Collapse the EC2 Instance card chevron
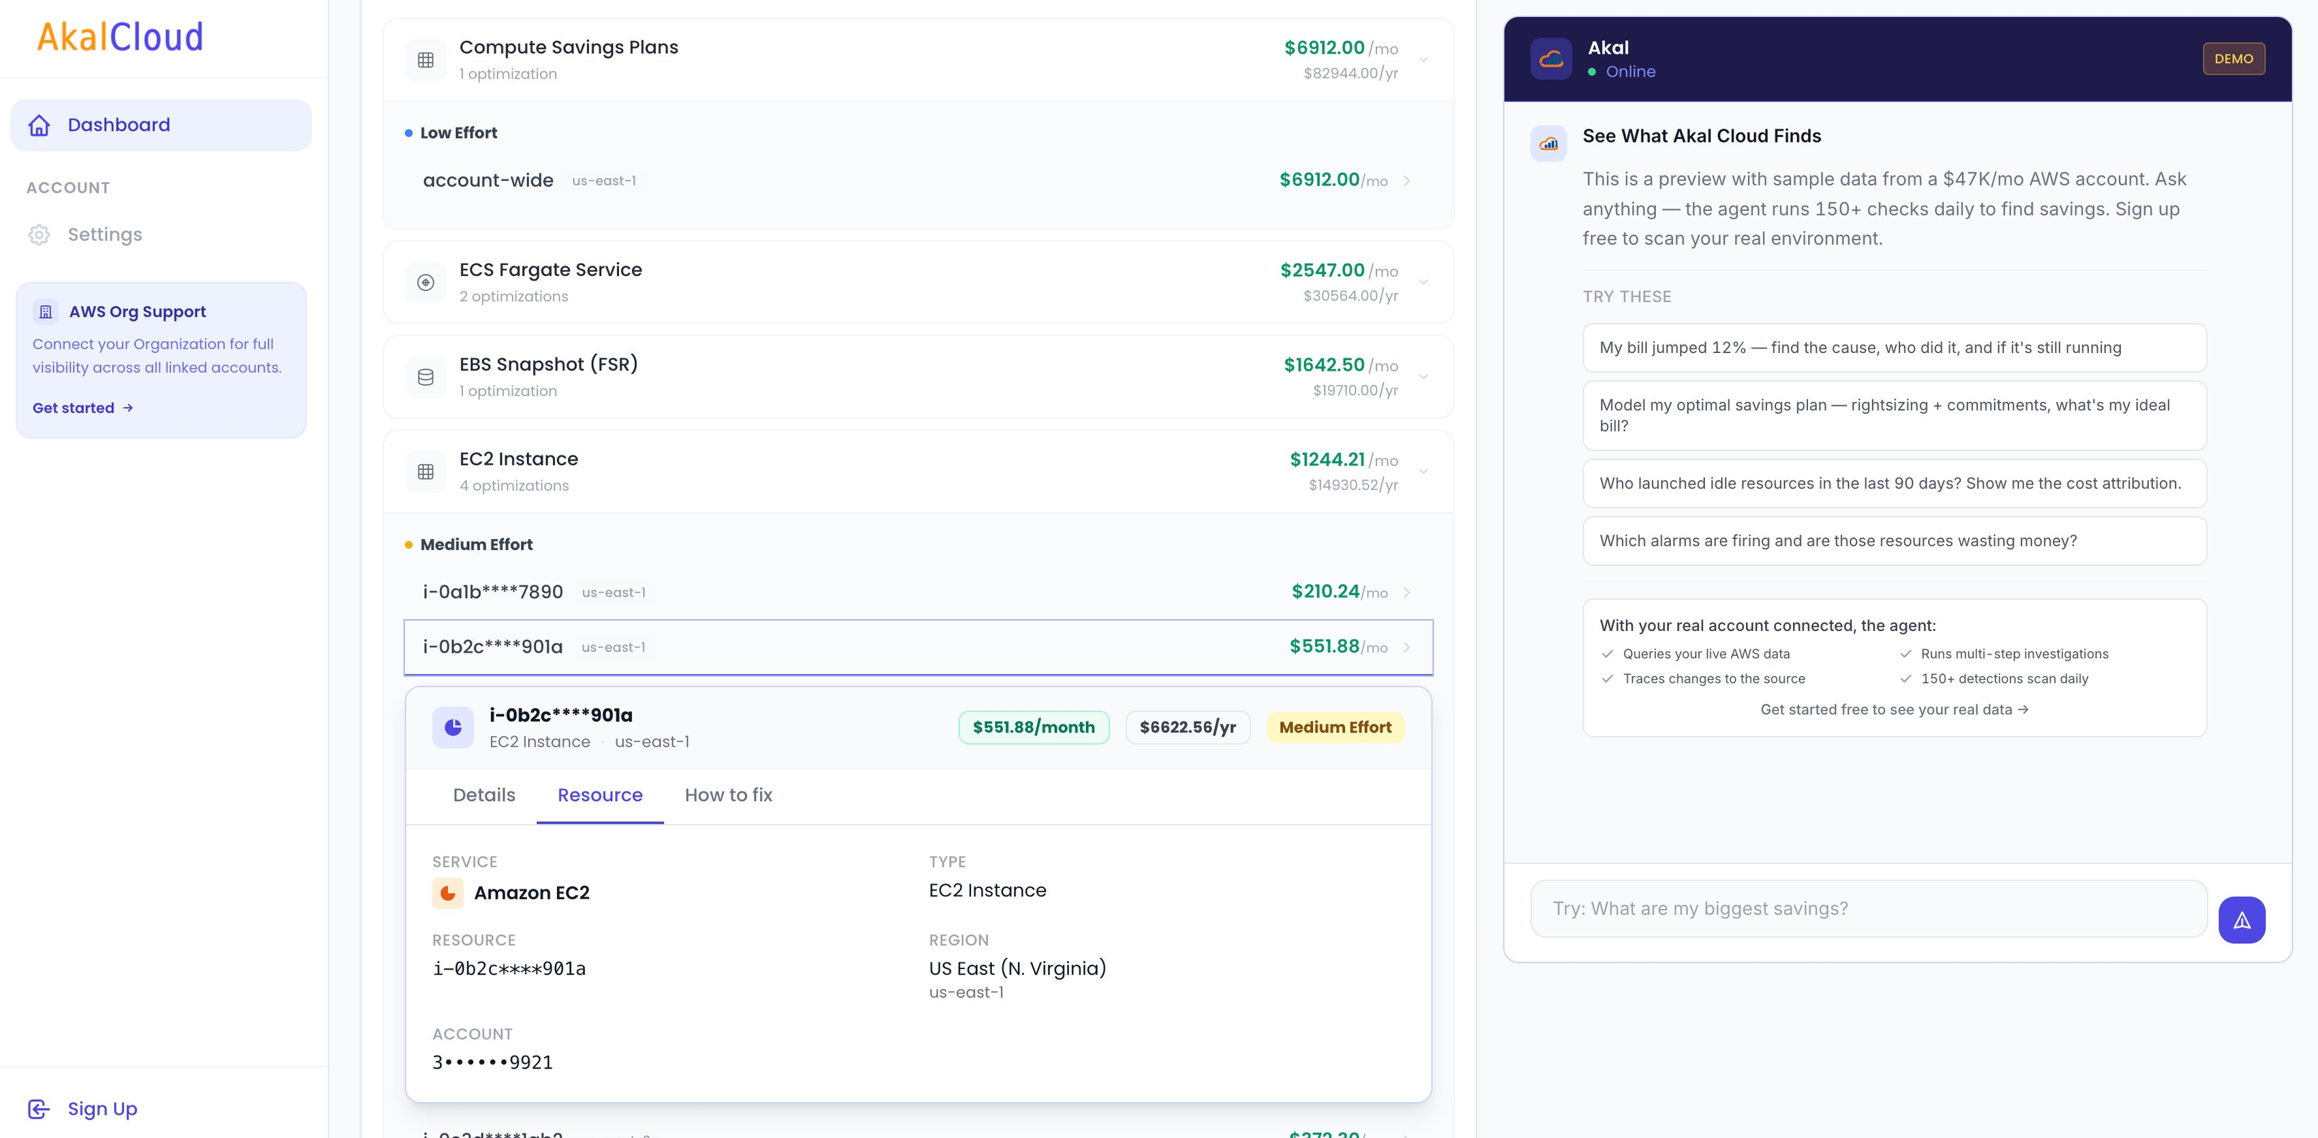This screenshot has width=2318, height=1138. click(1424, 472)
